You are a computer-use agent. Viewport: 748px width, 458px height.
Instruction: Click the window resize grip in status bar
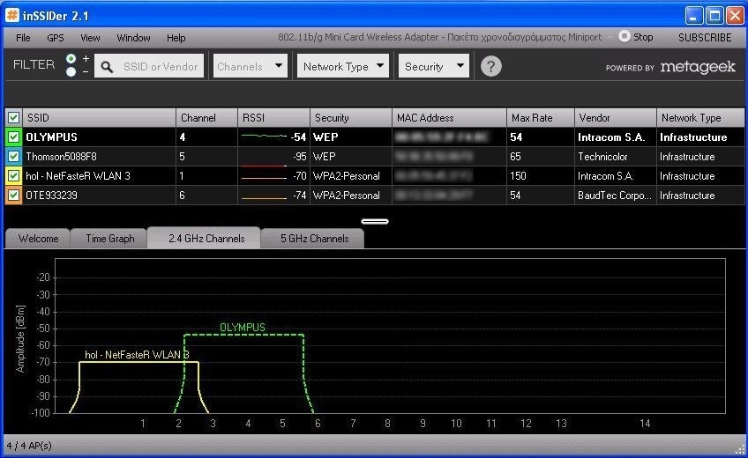740,449
